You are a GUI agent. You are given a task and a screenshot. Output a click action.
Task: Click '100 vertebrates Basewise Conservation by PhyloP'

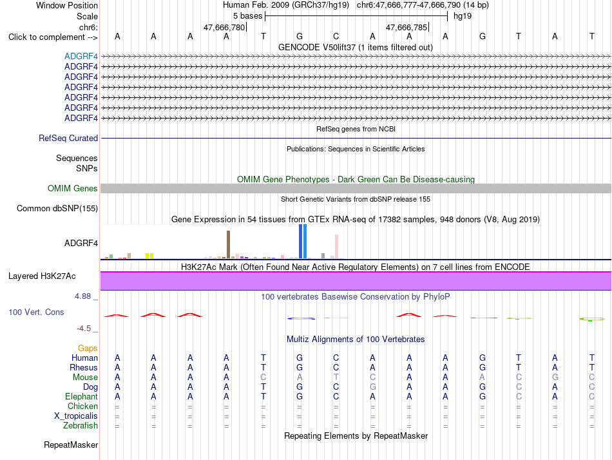(356, 297)
